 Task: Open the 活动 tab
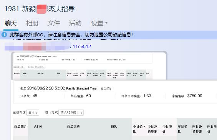(x=75, y=23)
